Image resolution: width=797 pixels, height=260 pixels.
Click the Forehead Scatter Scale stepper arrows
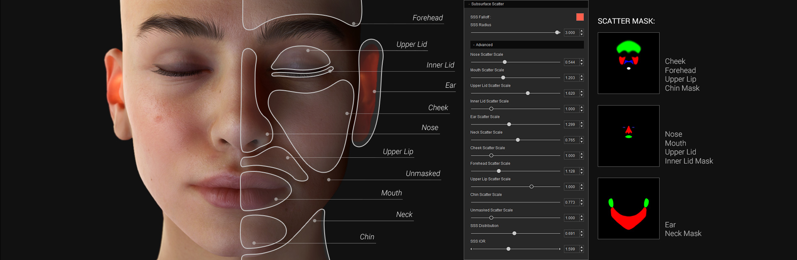(582, 171)
